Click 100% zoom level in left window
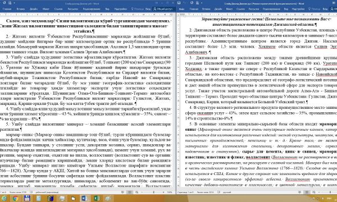This screenshot has width=337, height=202. pyautogui.click(x=170, y=192)
